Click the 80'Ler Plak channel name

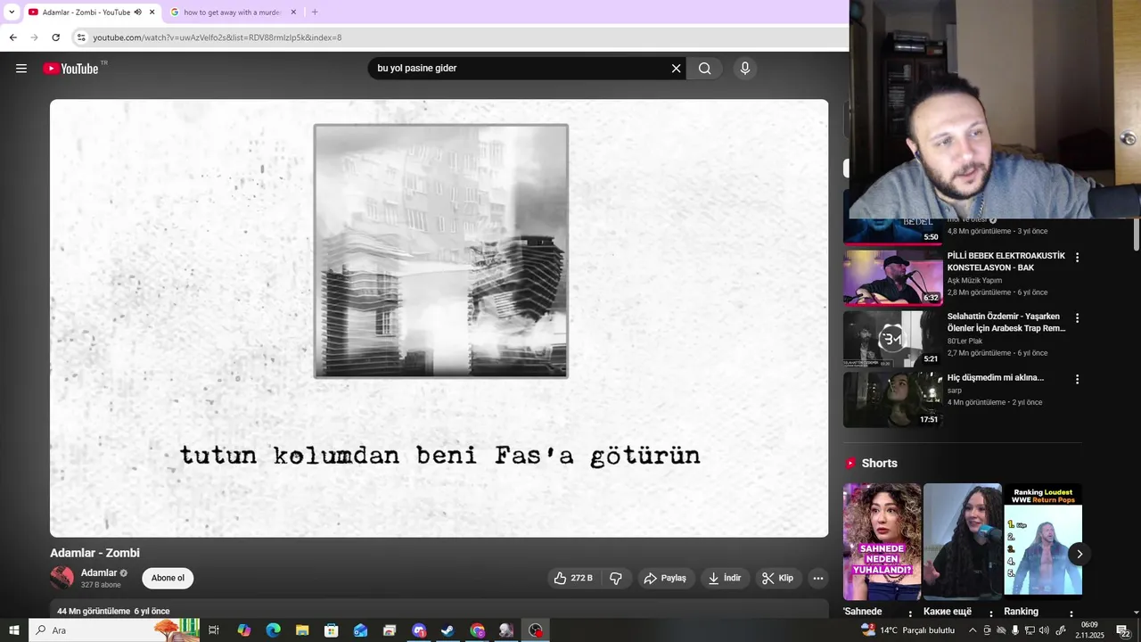coord(965,341)
